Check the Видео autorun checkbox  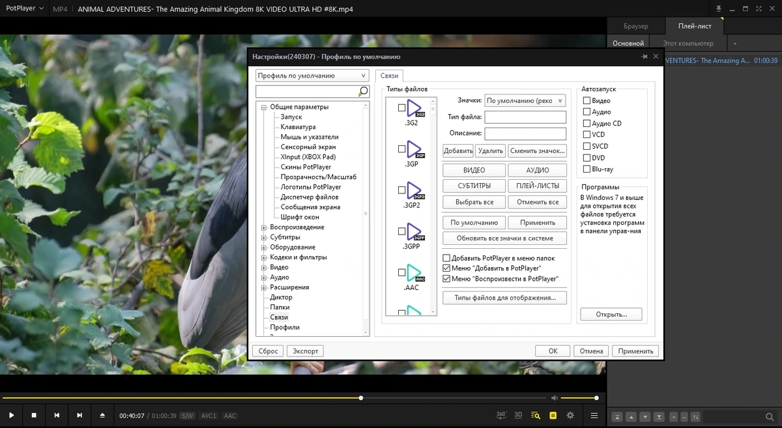point(586,101)
